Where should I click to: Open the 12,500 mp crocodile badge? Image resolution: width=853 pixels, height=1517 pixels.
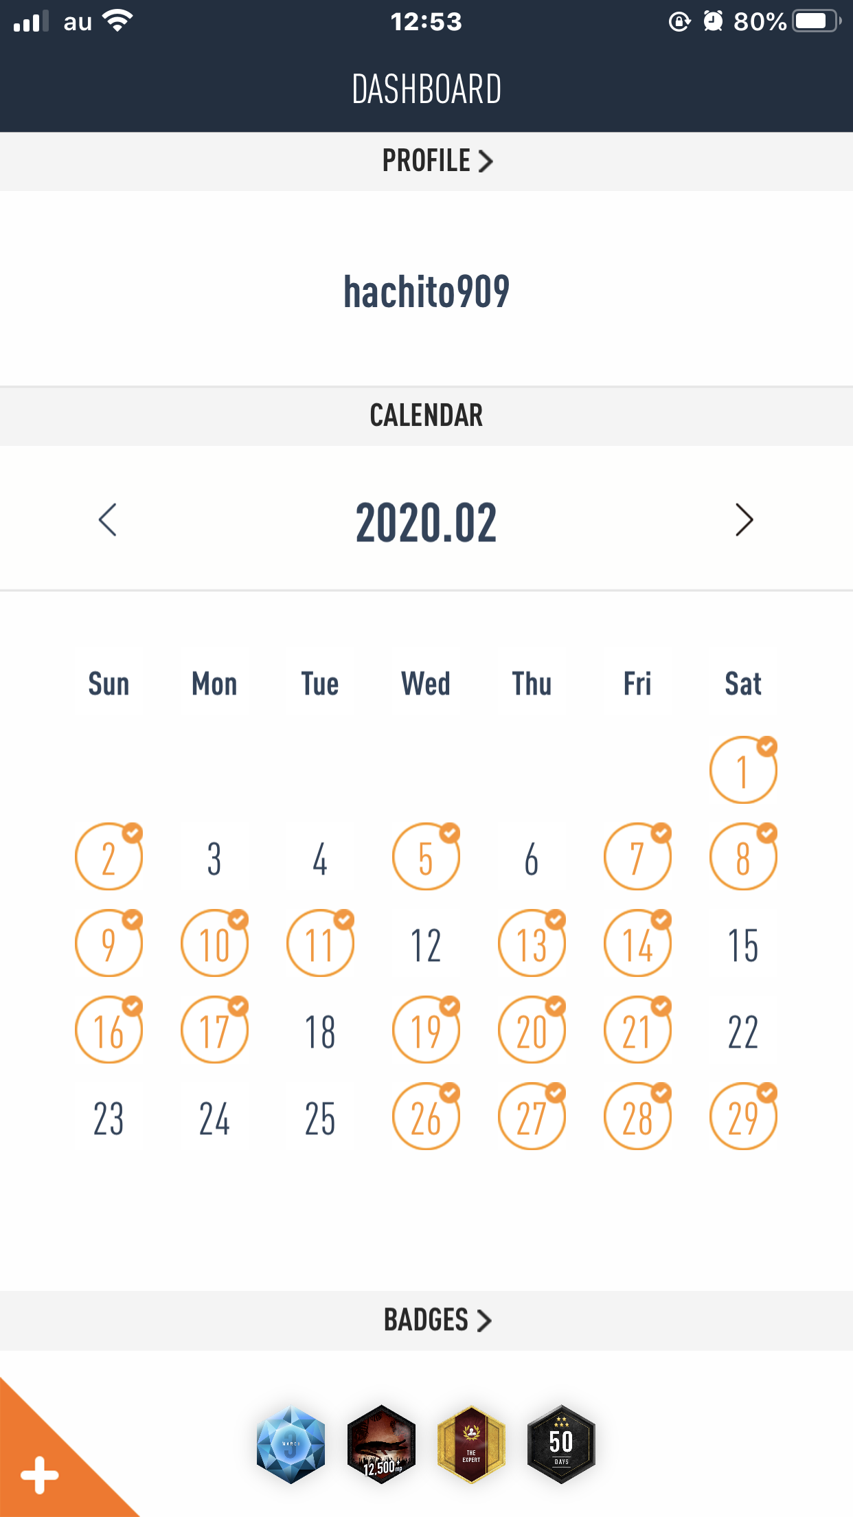pyautogui.click(x=381, y=1444)
